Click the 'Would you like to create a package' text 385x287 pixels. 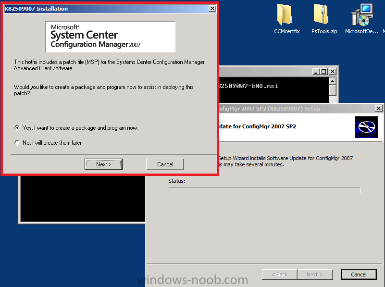pos(104,90)
